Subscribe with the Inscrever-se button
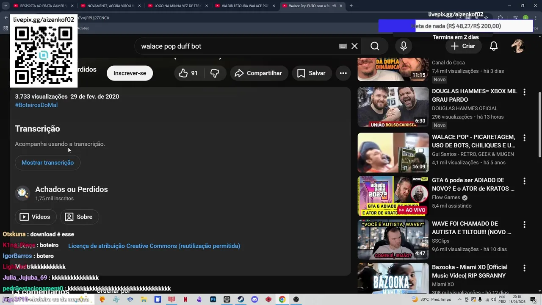542x305 pixels. tap(130, 73)
